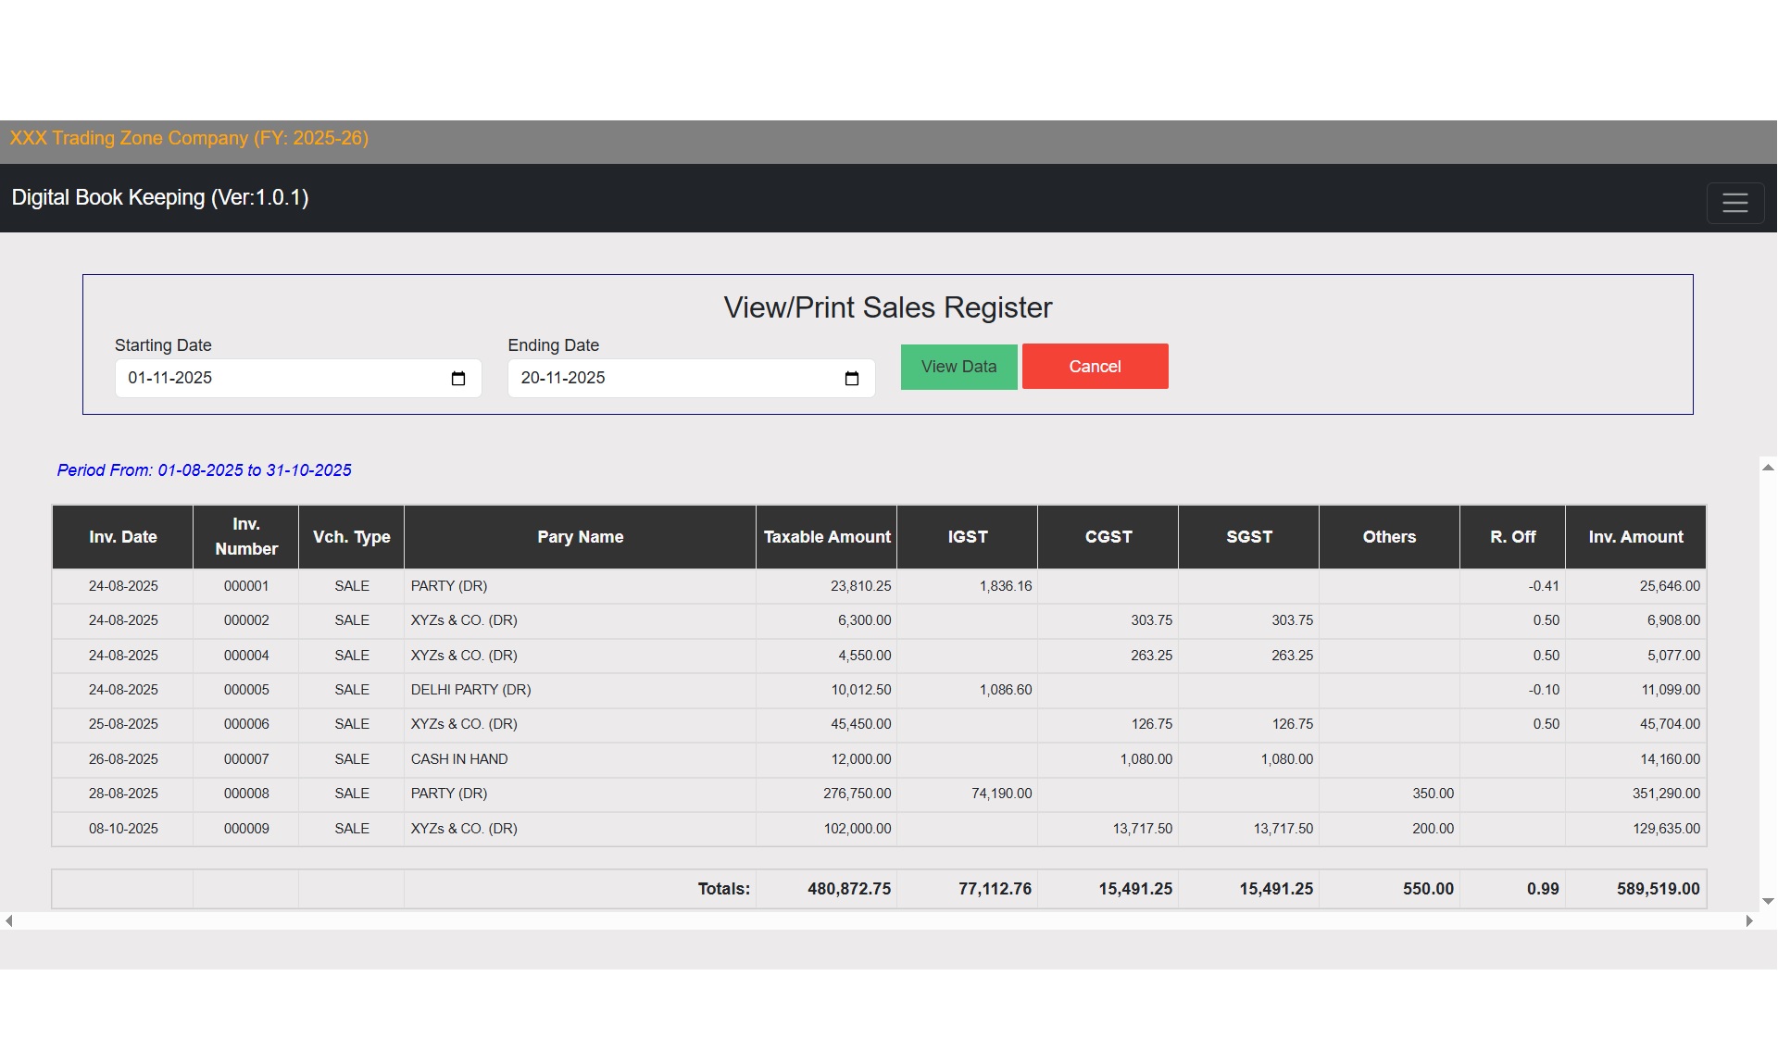Click the XXX Trading Zone Company title

(x=189, y=139)
